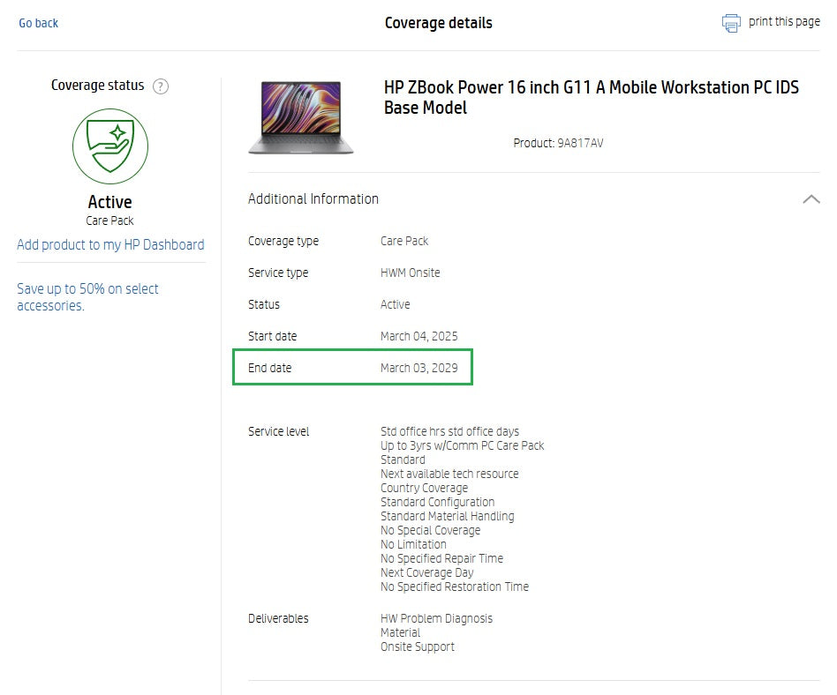Open the Coverage status help question mark

click(161, 86)
